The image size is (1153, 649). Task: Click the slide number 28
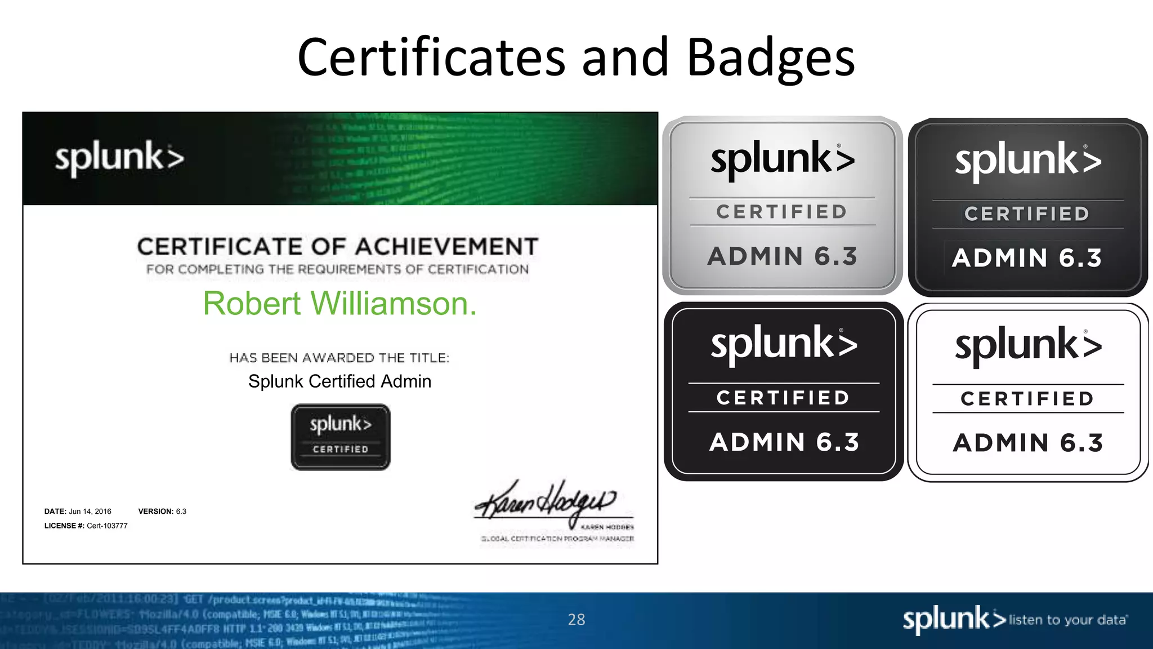coord(576,620)
